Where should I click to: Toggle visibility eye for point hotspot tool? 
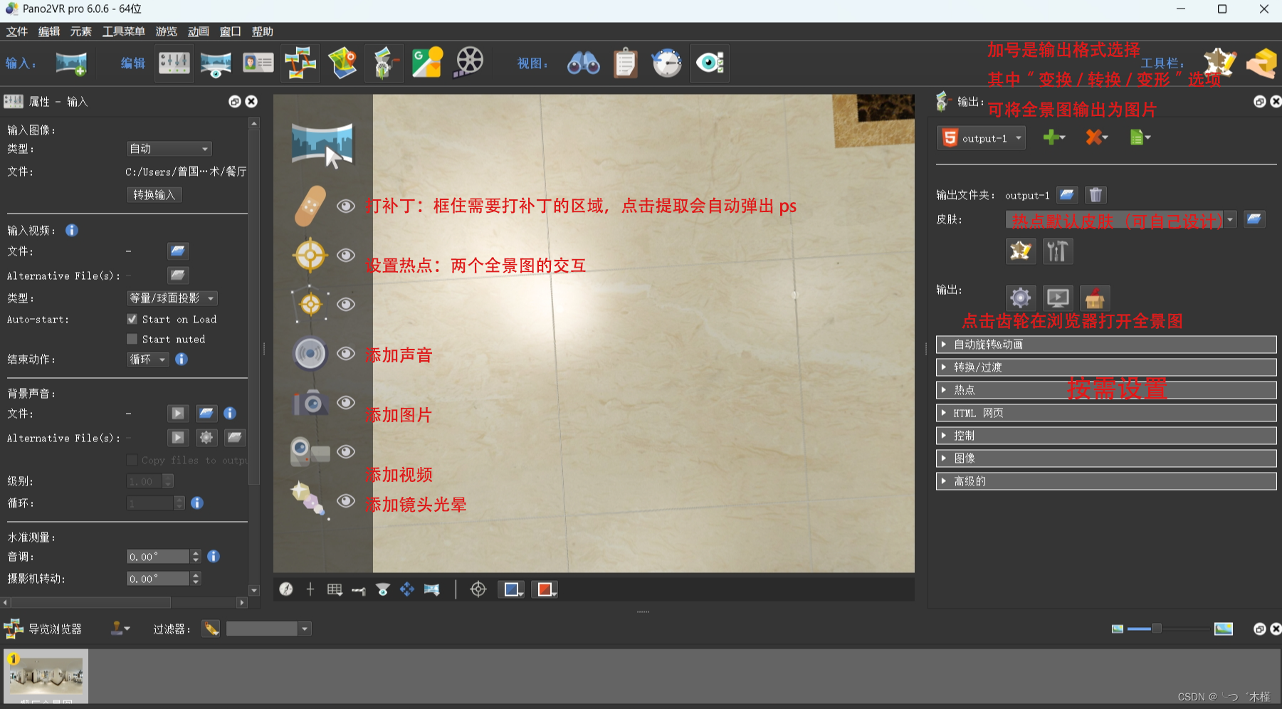(x=346, y=256)
